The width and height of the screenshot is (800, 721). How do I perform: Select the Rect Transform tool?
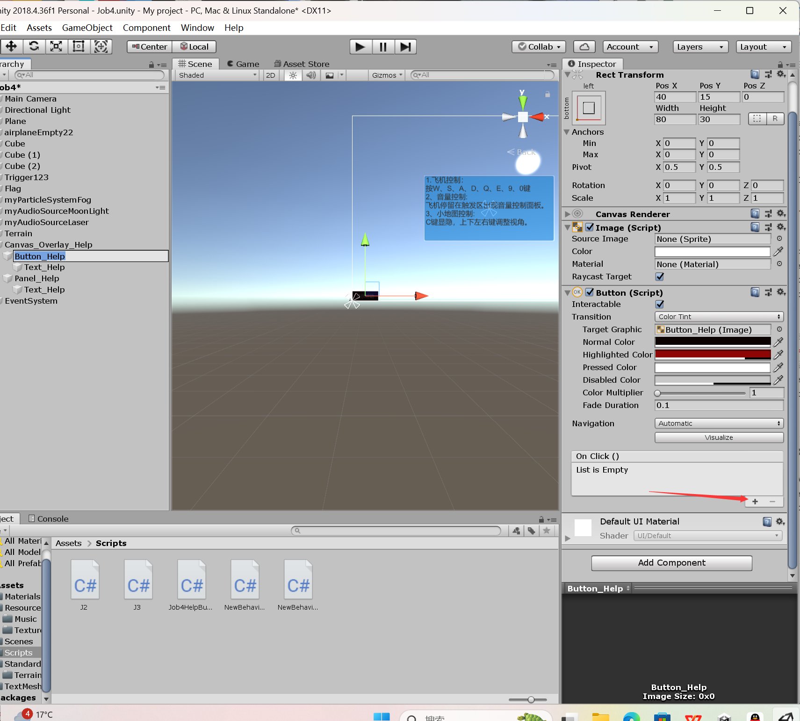pos(79,46)
